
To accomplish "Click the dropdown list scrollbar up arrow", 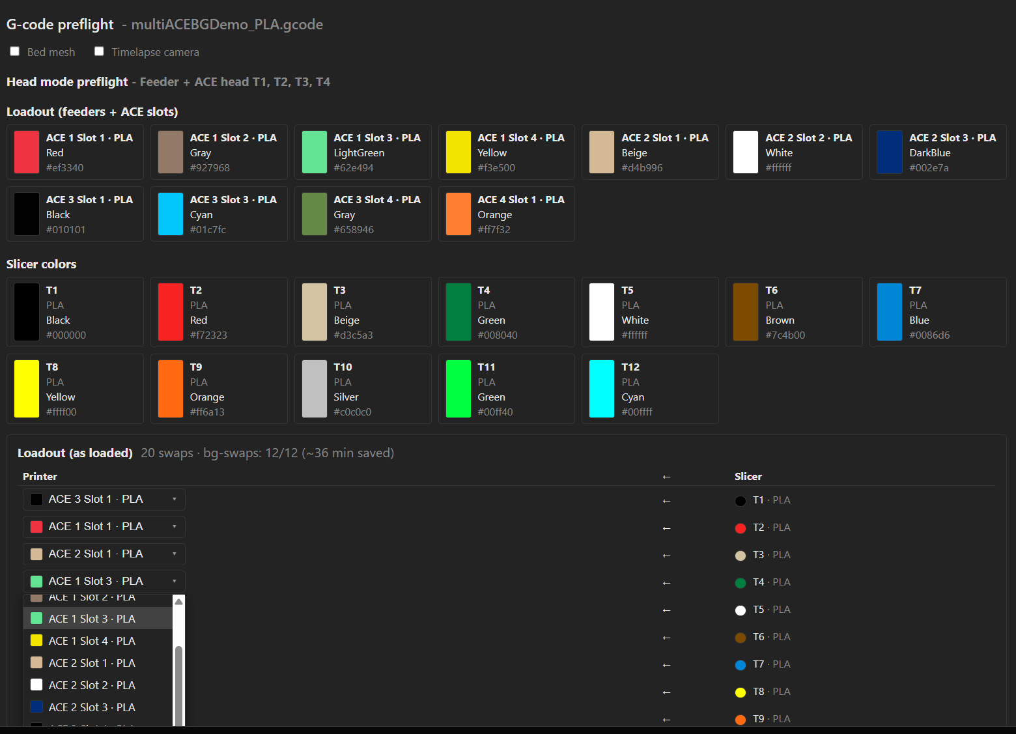I will 178,601.
